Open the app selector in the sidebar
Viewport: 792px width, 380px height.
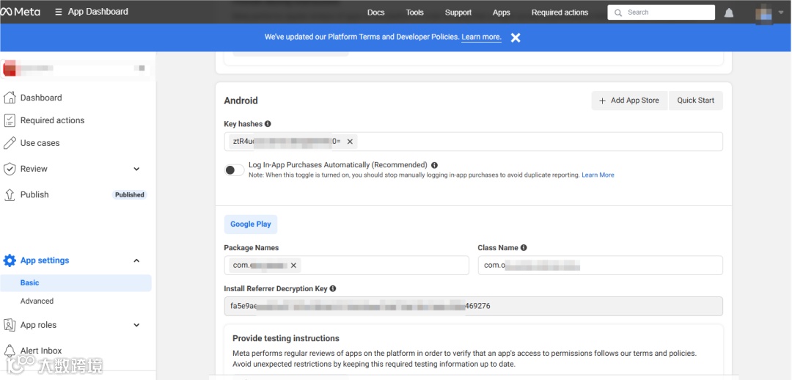click(x=76, y=69)
